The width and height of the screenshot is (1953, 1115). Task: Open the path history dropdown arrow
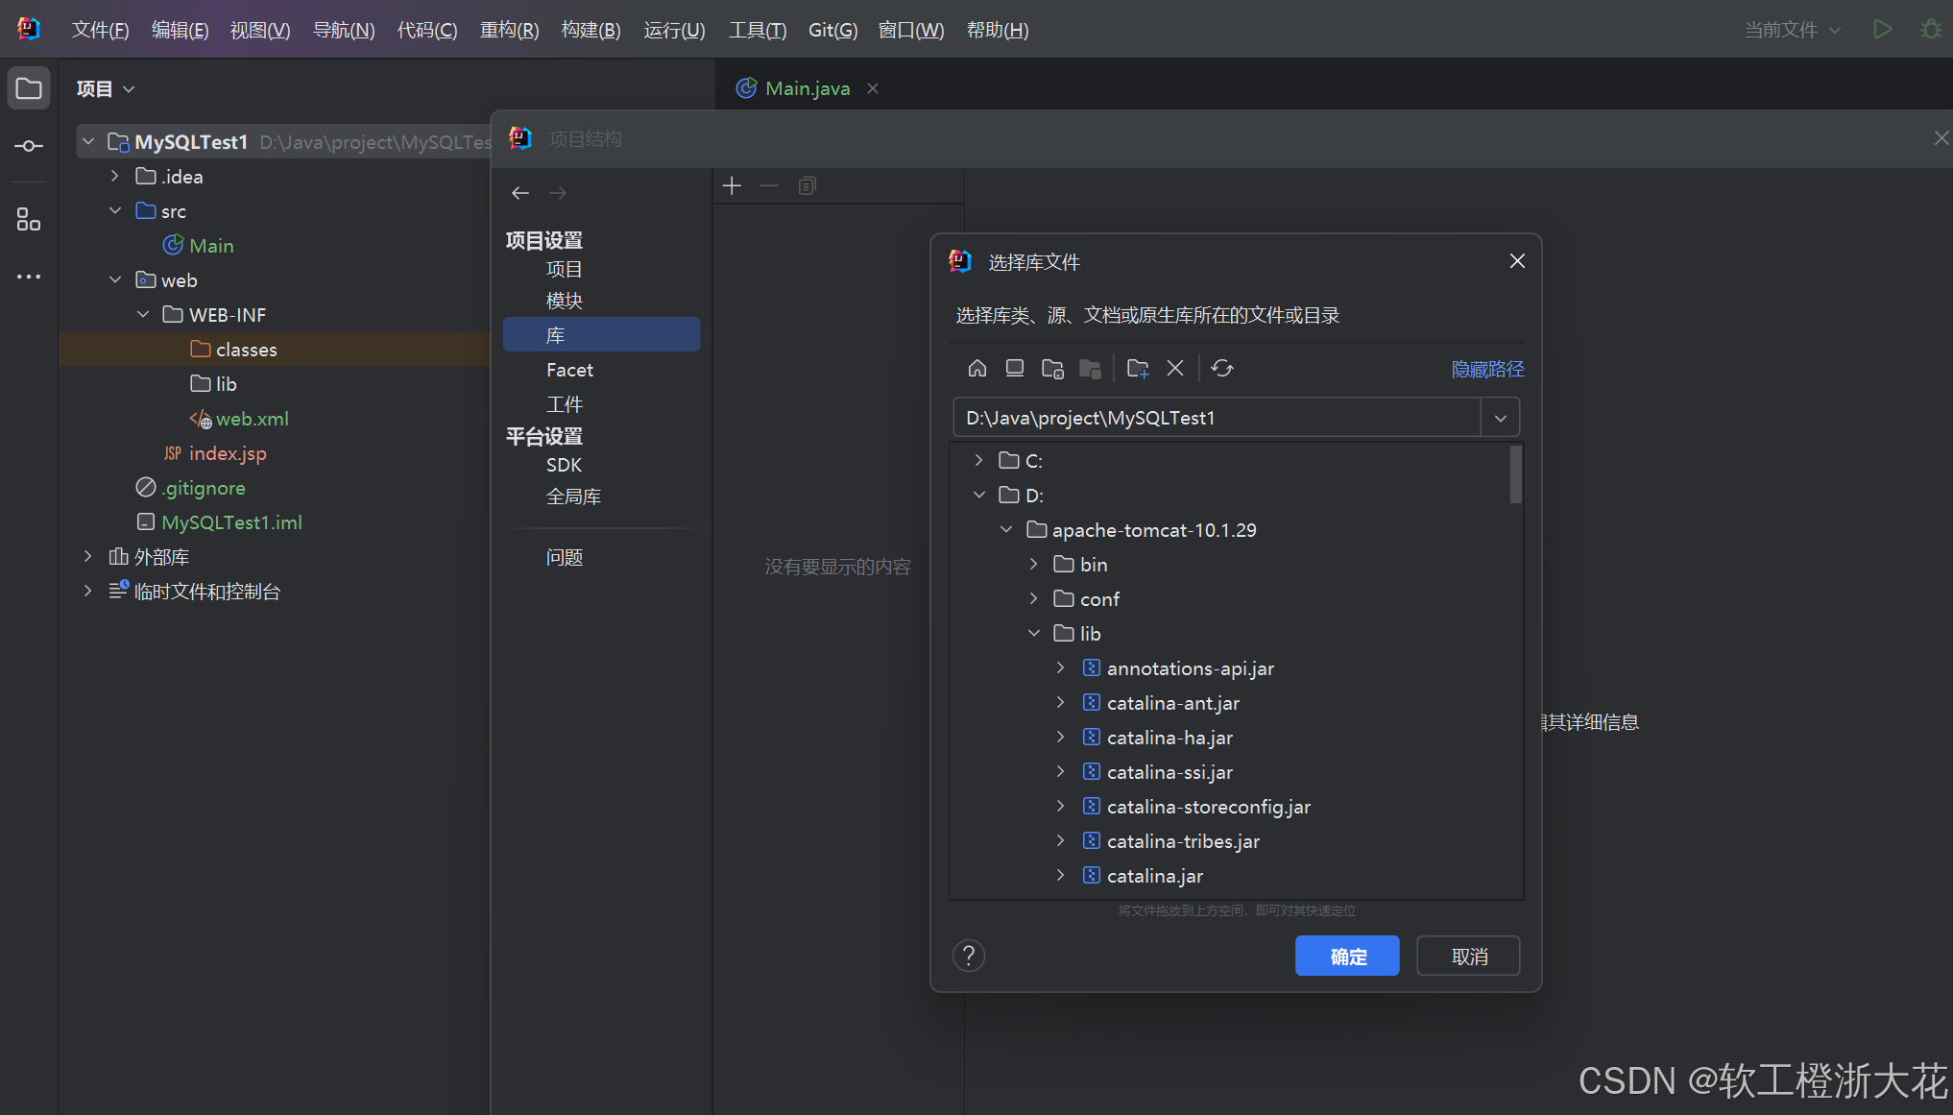[1500, 418]
